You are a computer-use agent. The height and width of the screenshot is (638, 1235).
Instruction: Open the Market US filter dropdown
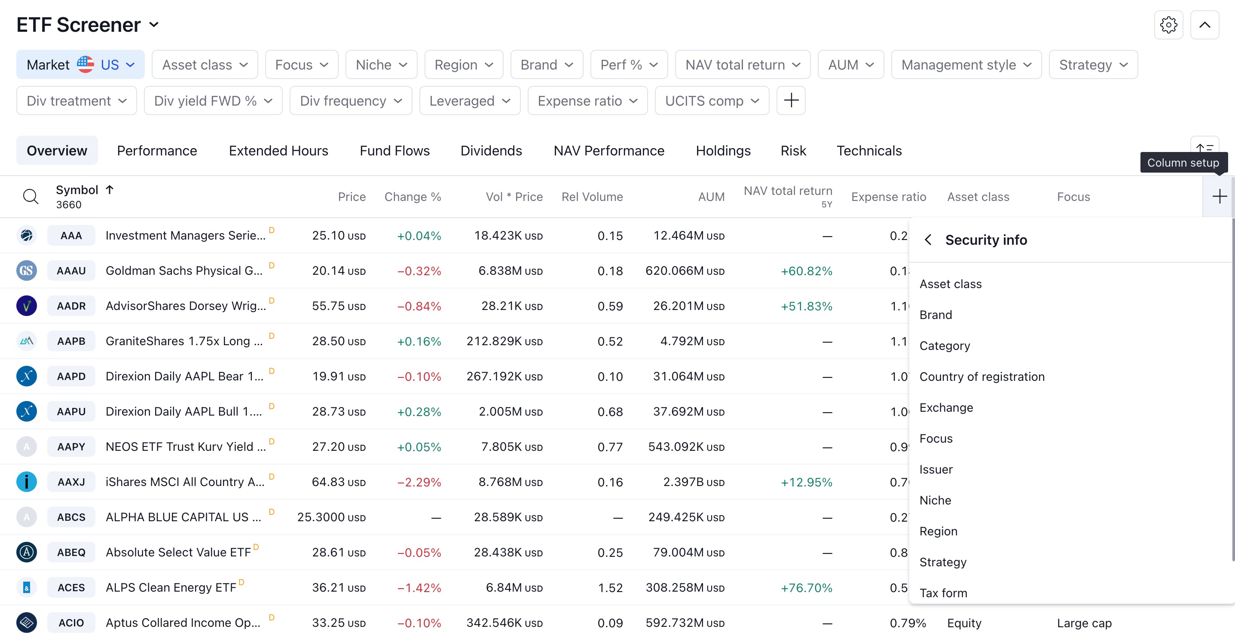80,65
